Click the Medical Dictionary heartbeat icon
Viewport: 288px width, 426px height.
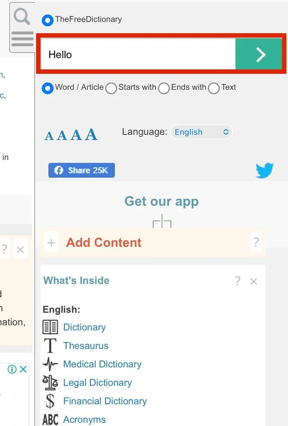click(50, 364)
